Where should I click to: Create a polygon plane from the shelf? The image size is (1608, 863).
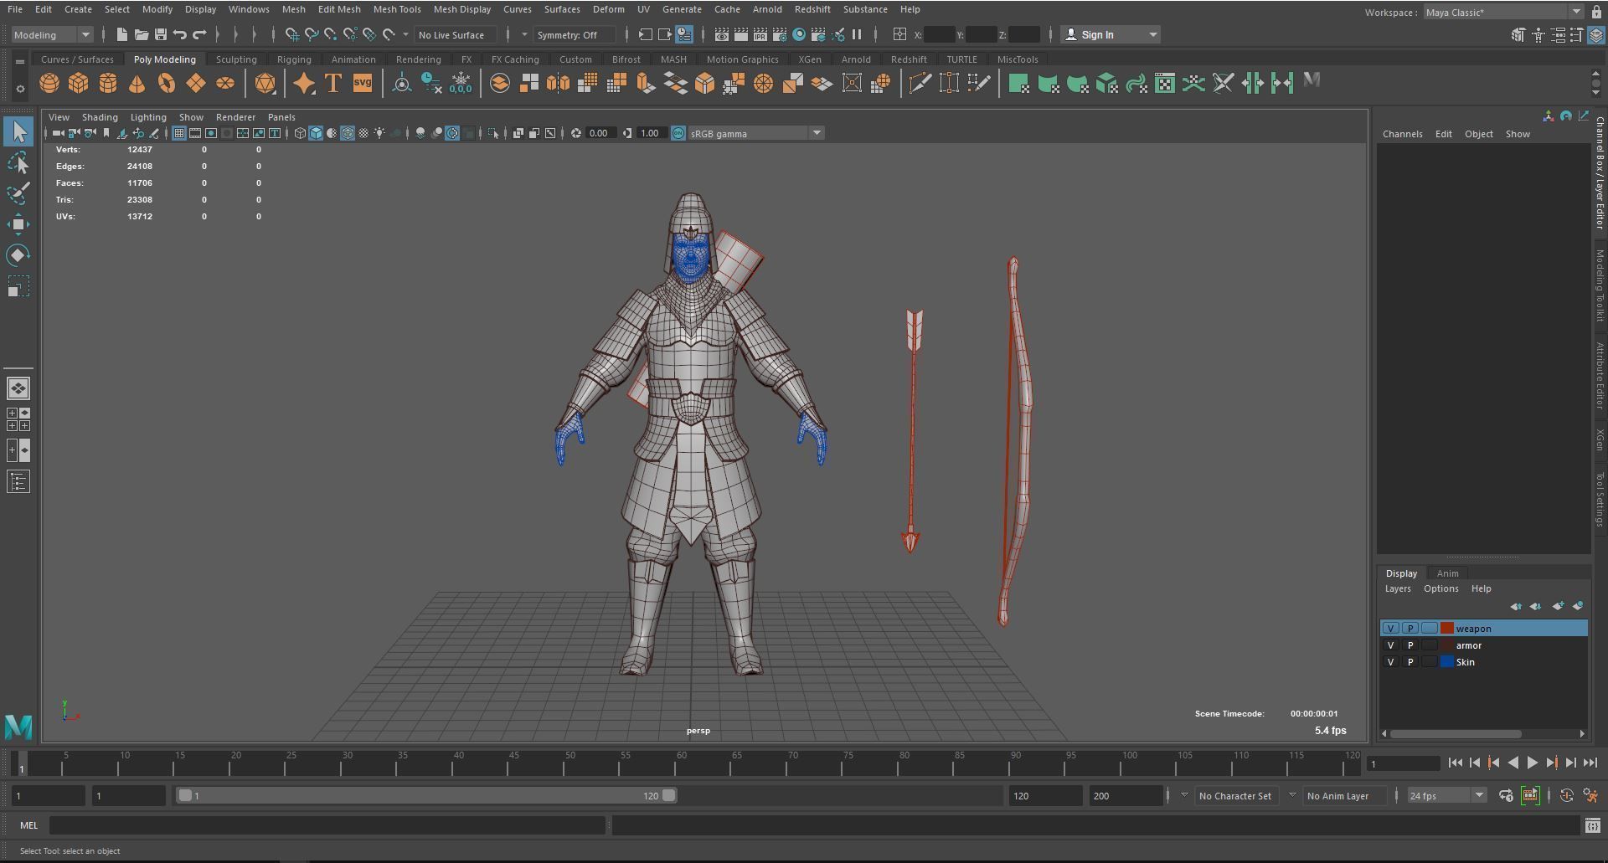pos(196,84)
